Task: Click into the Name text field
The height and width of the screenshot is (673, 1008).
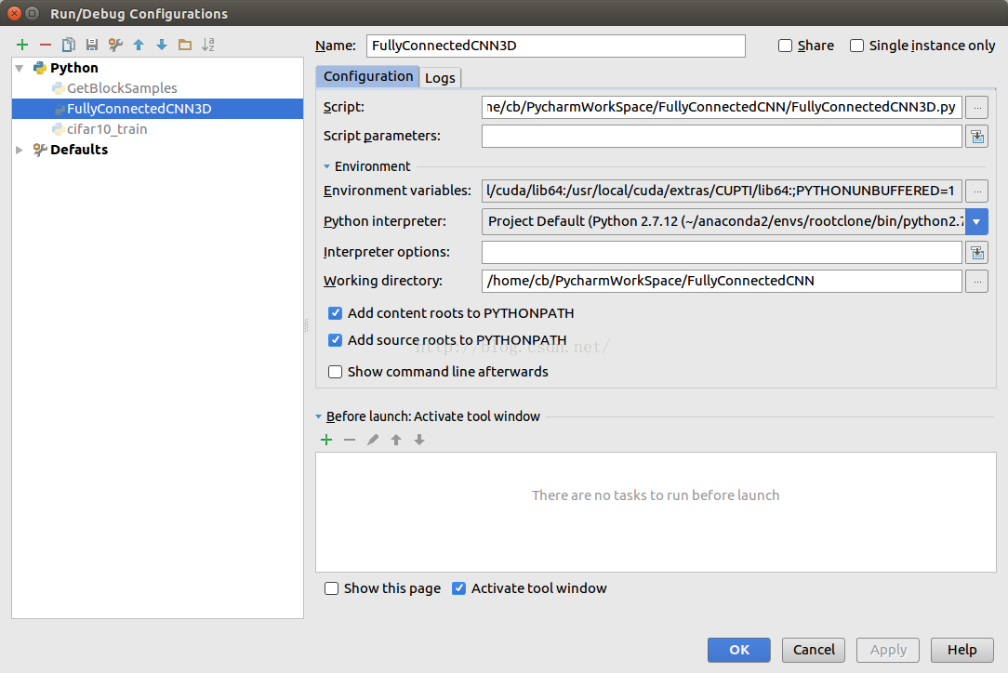Action: tap(556, 46)
